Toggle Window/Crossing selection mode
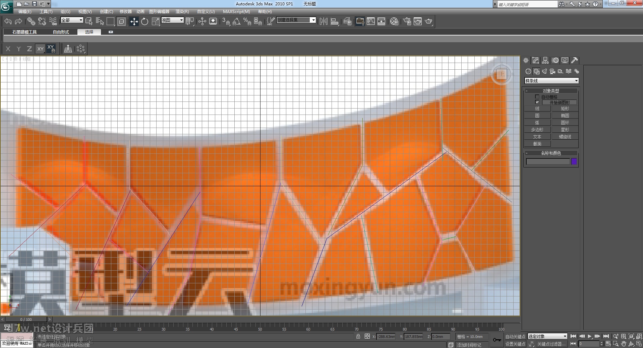The height and width of the screenshot is (348, 643). [x=121, y=21]
